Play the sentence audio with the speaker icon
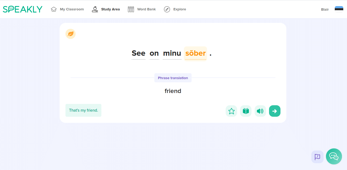The height and width of the screenshot is (170, 347). click(x=260, y=111)
